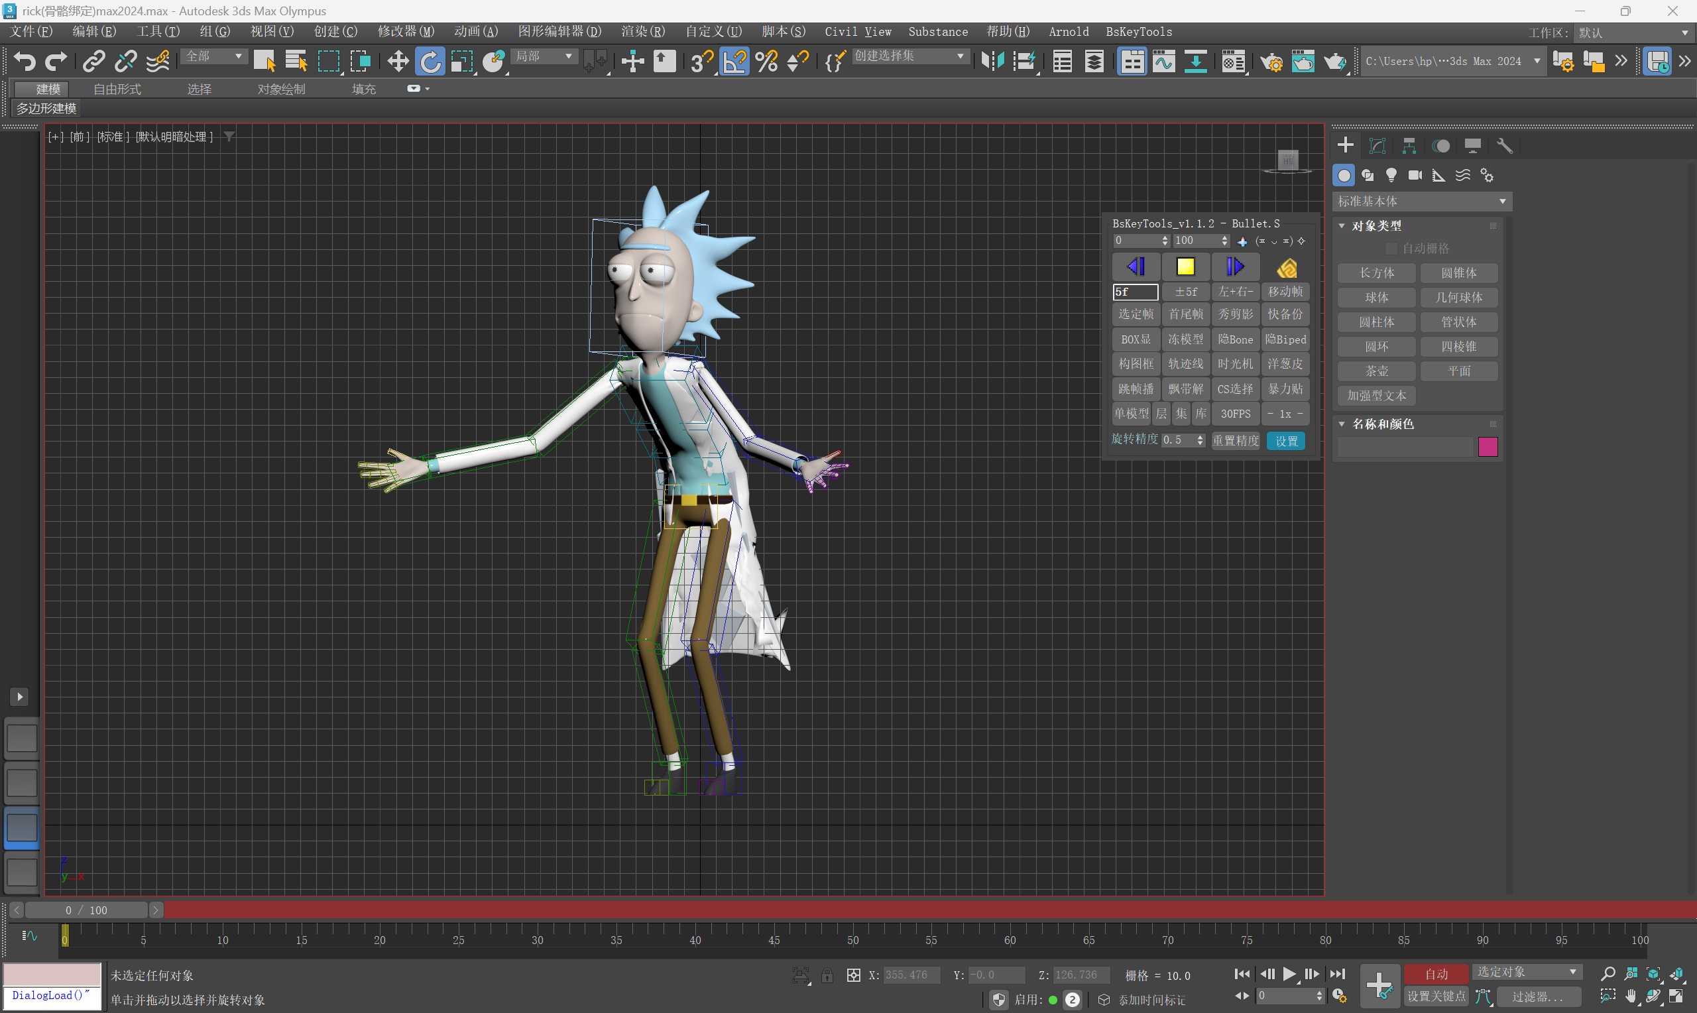Click the Undo arrow in main toolbar

(25, 62)
